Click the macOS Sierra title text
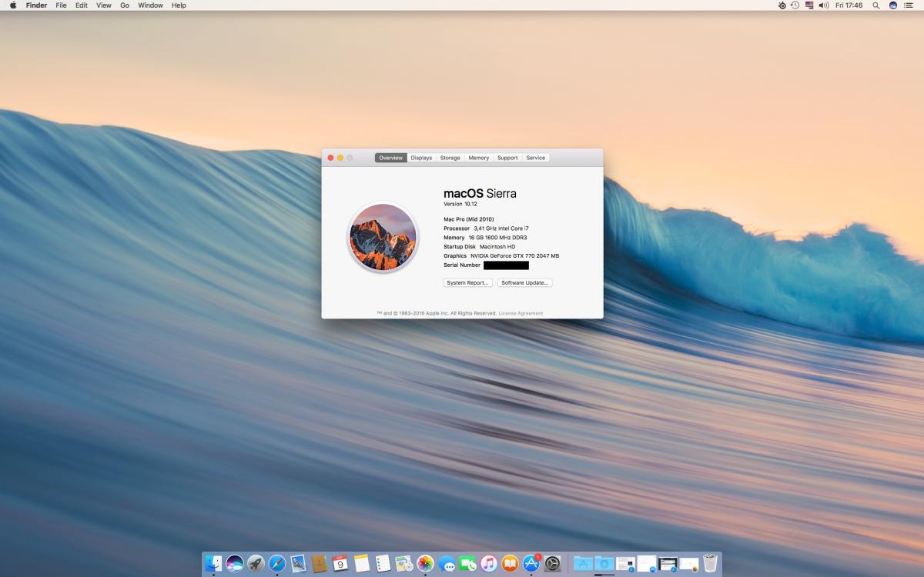 coord(480,194)
